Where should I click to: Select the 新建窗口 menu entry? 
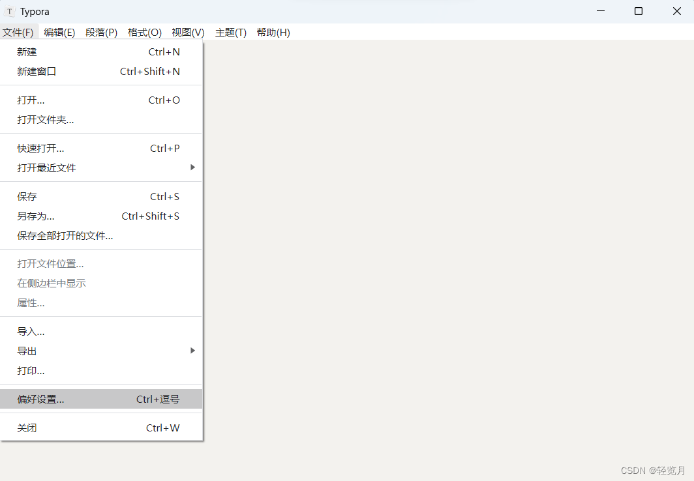101,71
